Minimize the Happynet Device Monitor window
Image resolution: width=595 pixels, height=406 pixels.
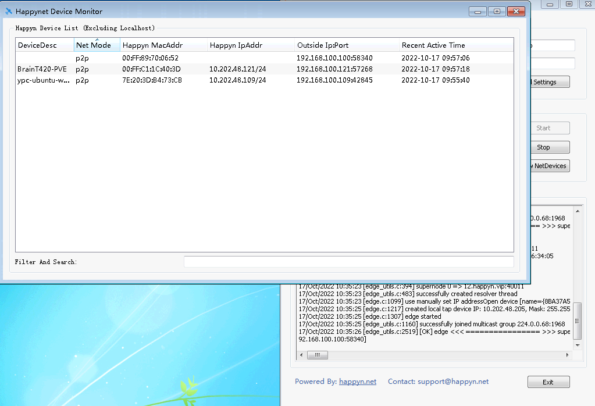[x=478, y=12]
